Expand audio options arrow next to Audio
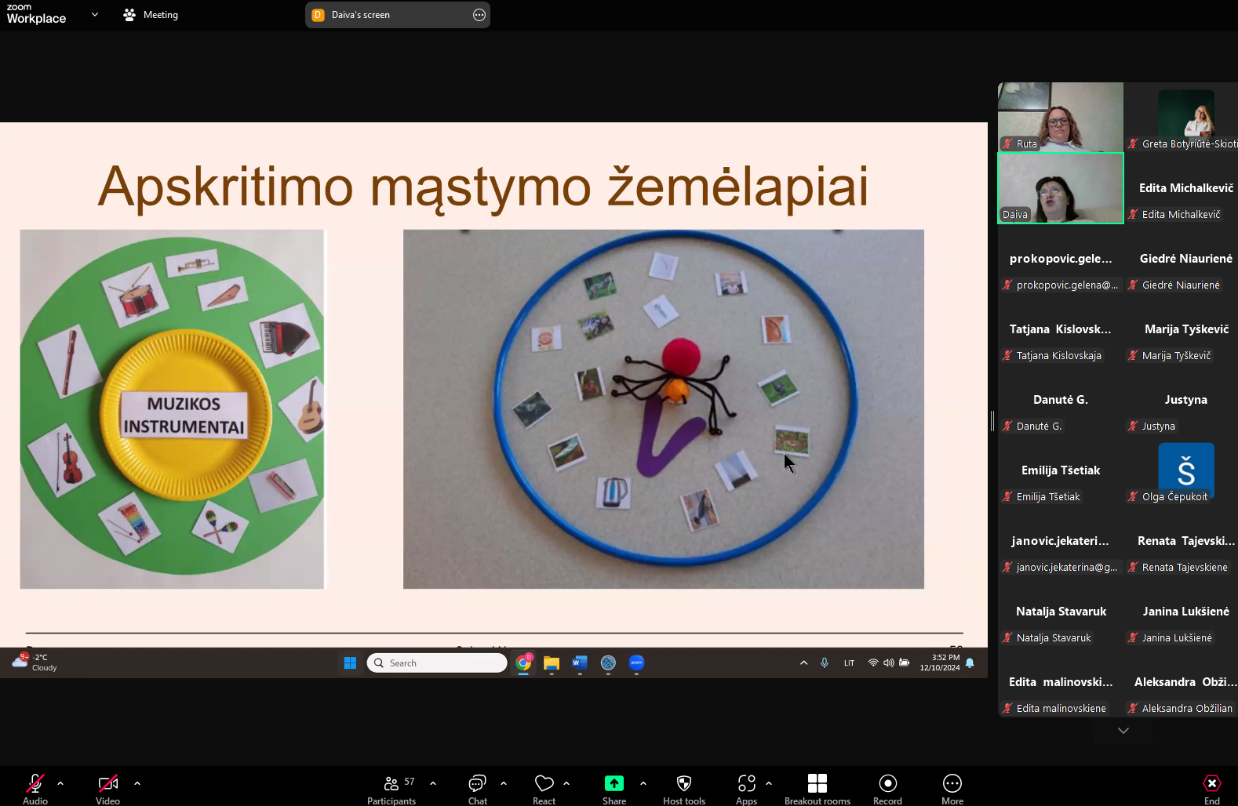Screen dimensions: 1238x806 (x=60, y=783)
